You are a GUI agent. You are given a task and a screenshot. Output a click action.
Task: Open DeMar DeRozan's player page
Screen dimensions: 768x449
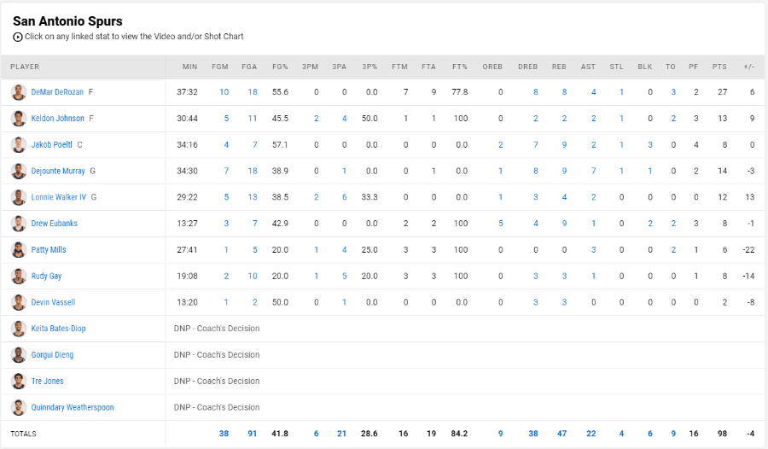point(57,92)
